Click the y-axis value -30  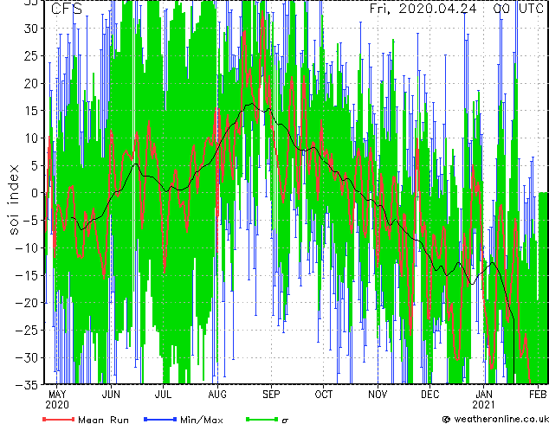(x=28, y=358)
